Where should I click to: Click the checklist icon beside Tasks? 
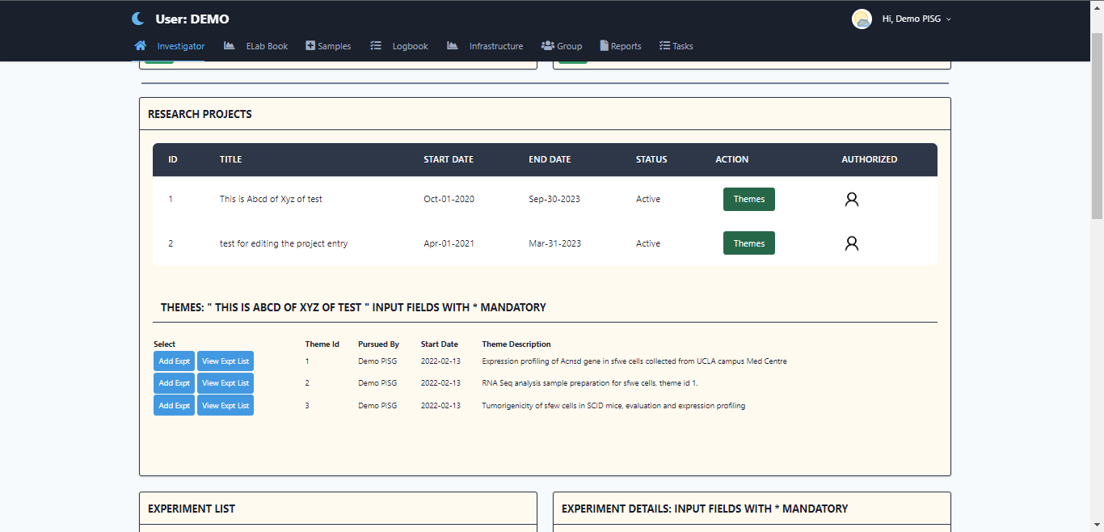[x=664, y=46]
